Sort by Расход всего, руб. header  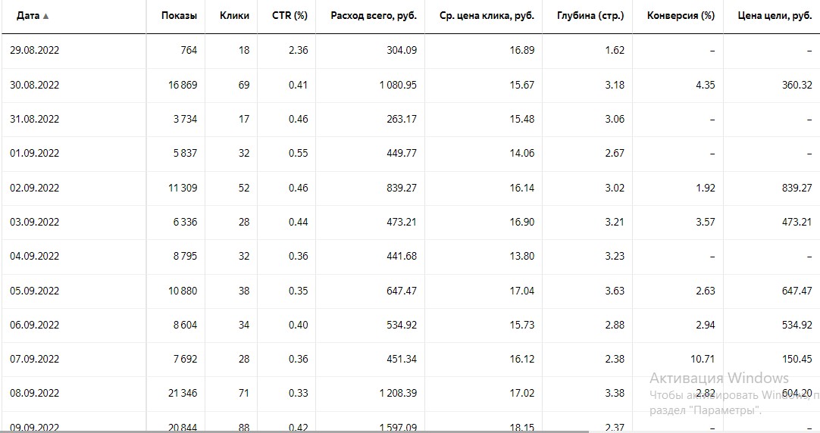pyautogui.click(x=373, y=16)
